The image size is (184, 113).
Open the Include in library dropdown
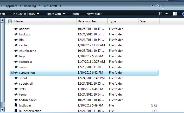[26, 14]
